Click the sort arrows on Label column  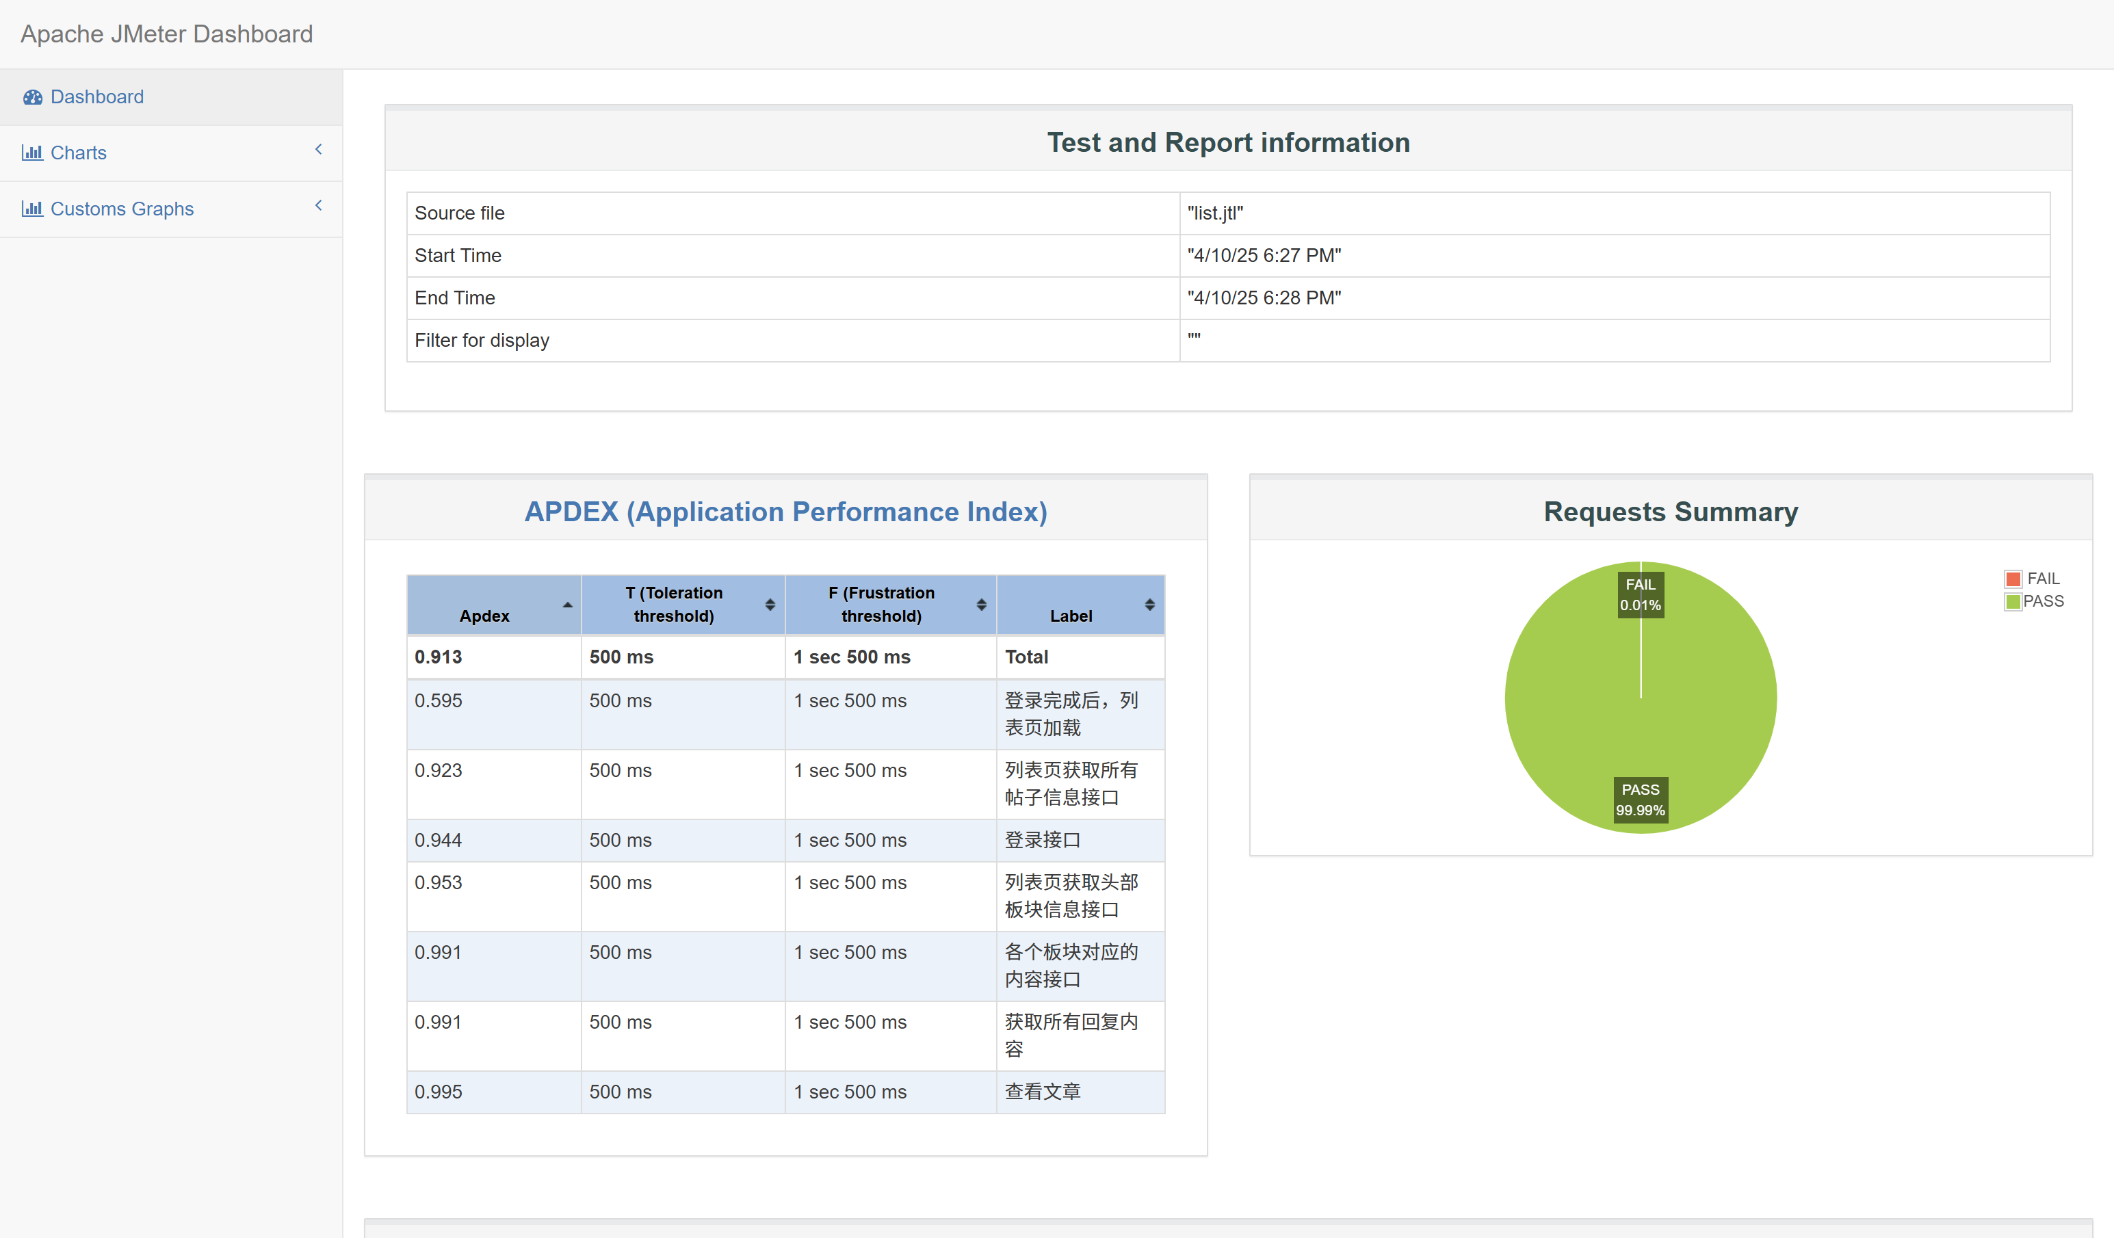(1149, 605)
